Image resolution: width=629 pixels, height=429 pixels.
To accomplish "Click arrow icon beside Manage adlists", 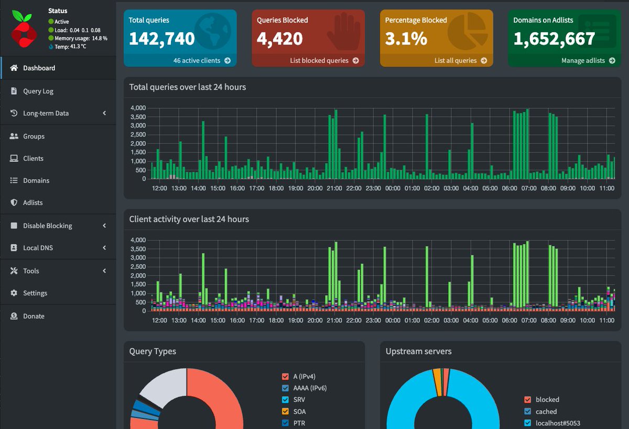I will coord(612,61).
